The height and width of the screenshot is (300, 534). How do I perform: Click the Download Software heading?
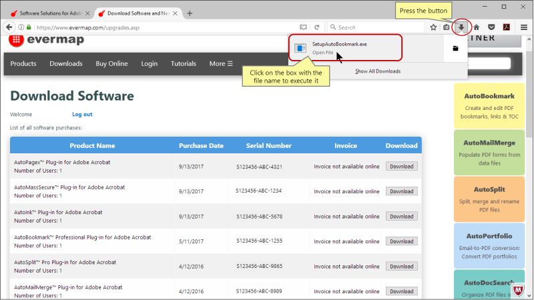[x=72, y=96]
